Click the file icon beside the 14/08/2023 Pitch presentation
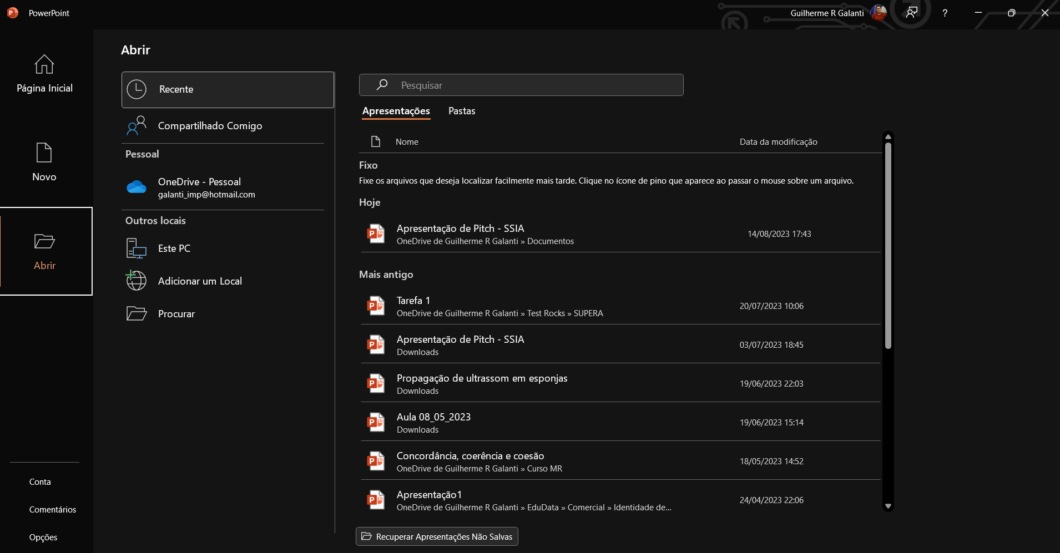Image resolution: width=1060 pixels, height=553 pixels. tap(376, 234)
